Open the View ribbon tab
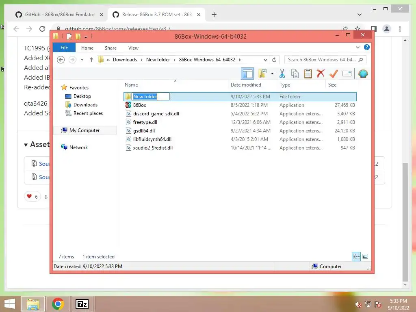Image resolution: width=416 pixels, height=312 pixels. [x=133, y=48]
